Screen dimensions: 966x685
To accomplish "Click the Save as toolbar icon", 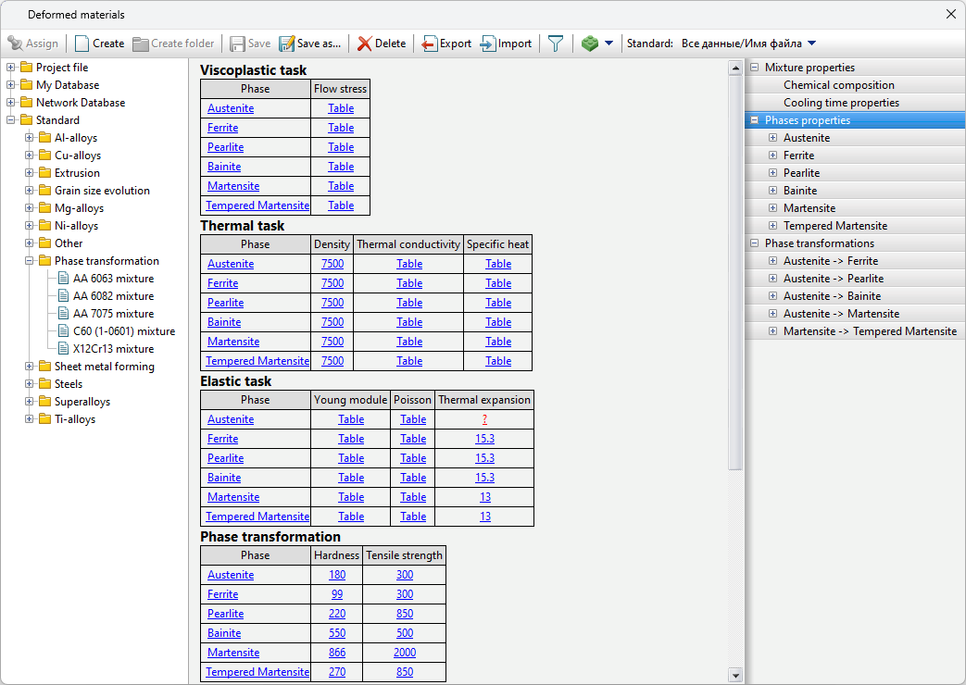I will click(287, 44).
